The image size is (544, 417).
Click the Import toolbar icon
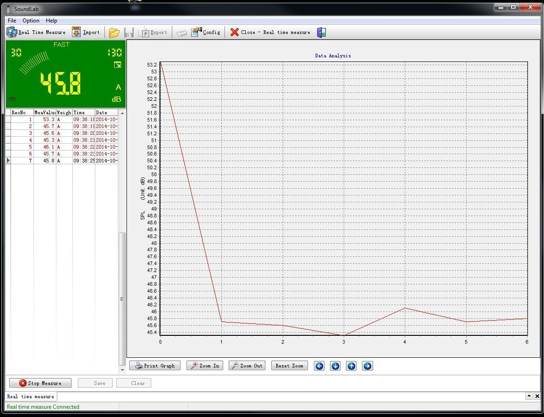77,32
